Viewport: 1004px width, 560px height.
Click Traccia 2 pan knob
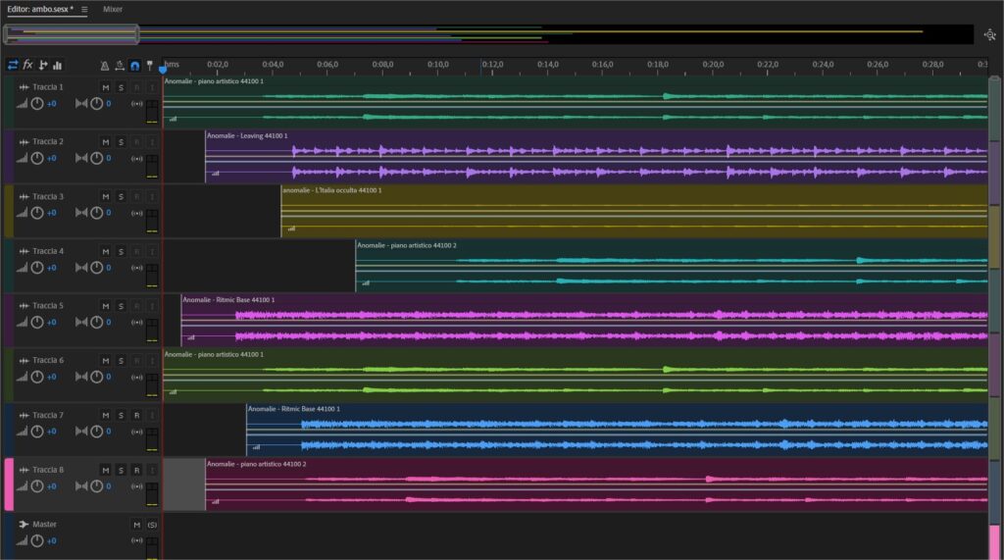(96, 158)
